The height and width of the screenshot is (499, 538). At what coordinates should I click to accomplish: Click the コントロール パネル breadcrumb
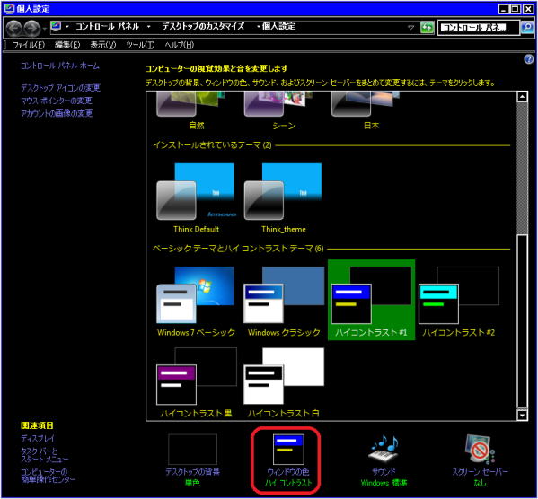(108, 26)
